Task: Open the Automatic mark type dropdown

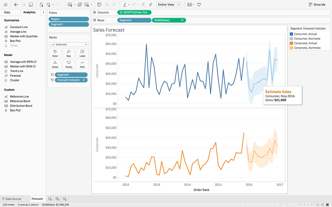Action: click(69, 44)
